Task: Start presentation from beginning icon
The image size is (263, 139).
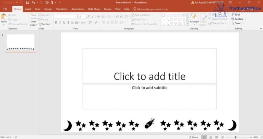Action: click(47, 2)
